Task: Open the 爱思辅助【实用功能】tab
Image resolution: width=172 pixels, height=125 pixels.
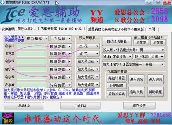Action: pos(116,29)
